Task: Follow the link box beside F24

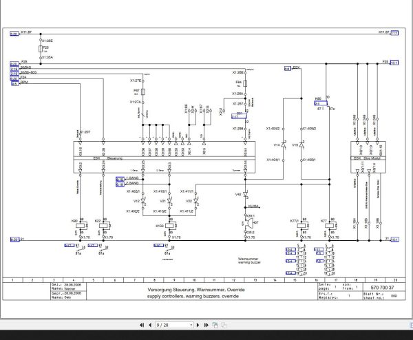Action: pyautogui.click(x=14, y=78)
